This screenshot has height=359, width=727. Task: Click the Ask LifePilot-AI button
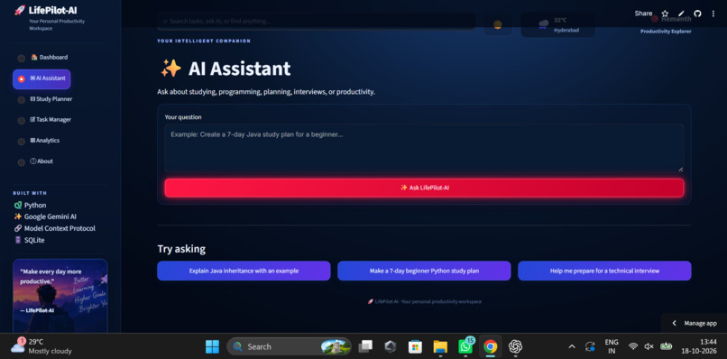pyautogui.click(x=424, y=188)
